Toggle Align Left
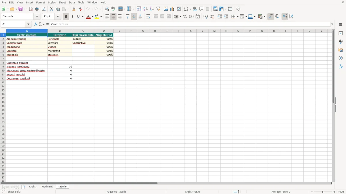 click(x=107, y=17)
